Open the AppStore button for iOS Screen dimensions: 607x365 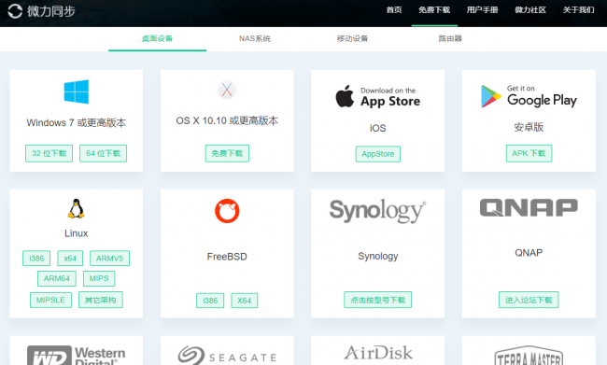click(x=378, y=154)
